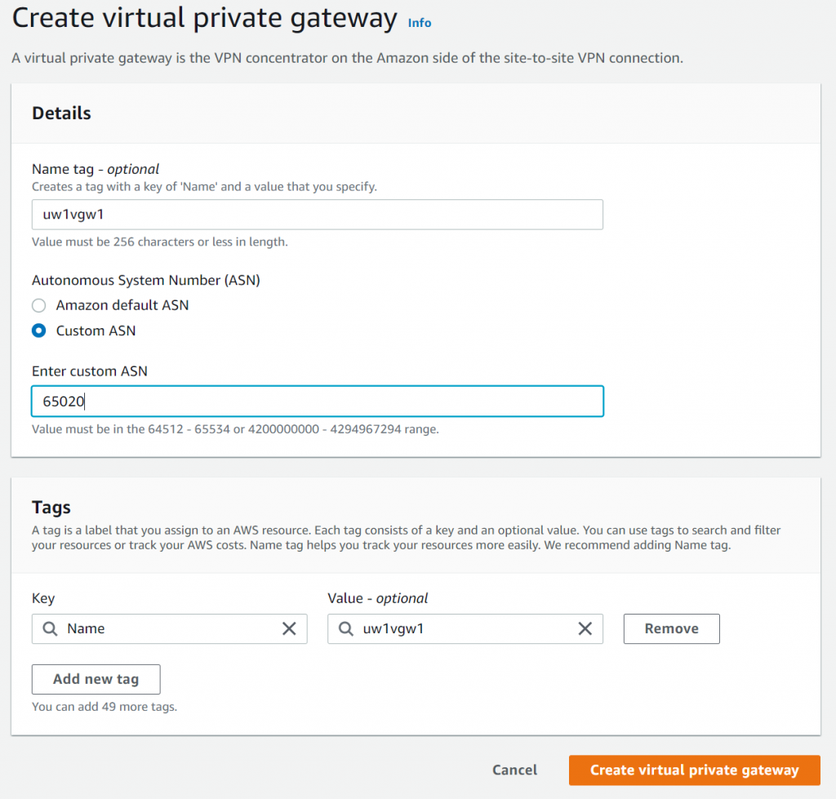Cancel the gateway creation

(514, 770)
